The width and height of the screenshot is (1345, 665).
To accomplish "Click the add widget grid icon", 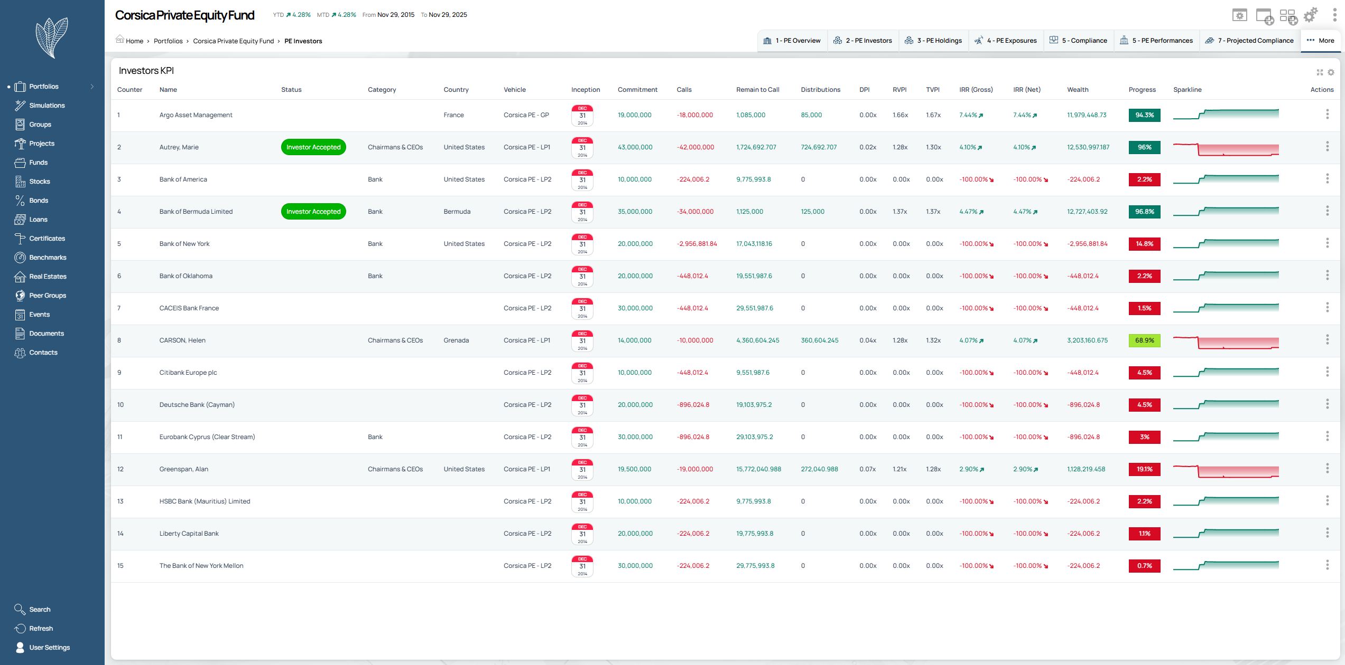I will click(1288, 16).
